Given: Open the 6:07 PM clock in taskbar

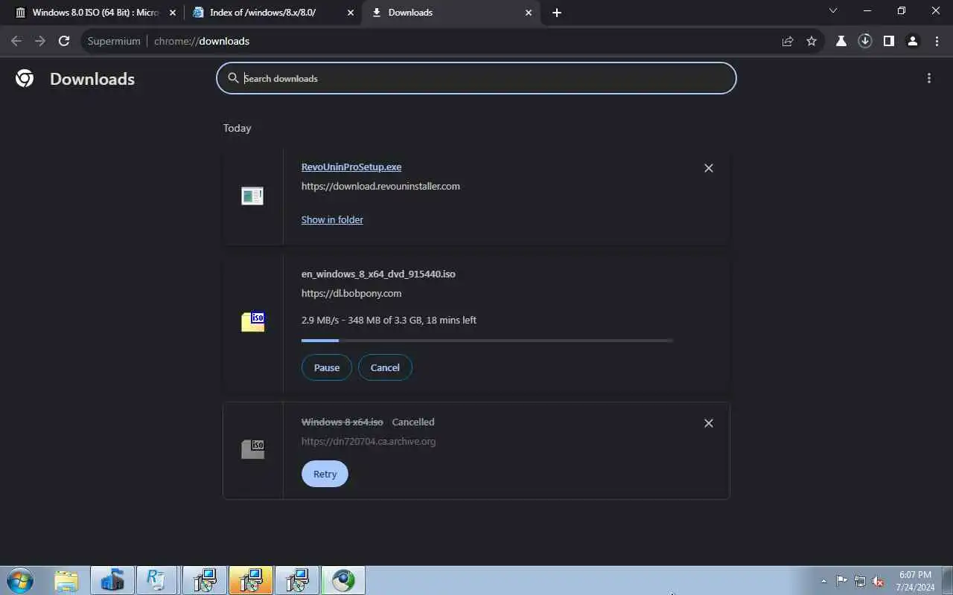Looking at the screenshot, I should (x=915, y=581).
